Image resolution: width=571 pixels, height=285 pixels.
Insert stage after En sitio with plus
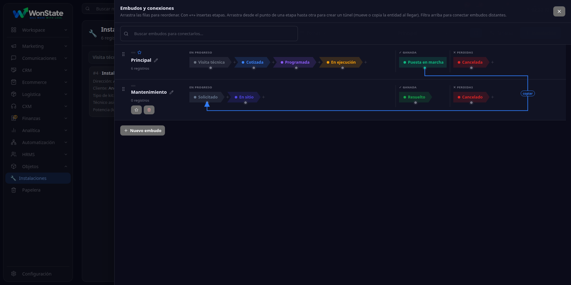point(263,97)
